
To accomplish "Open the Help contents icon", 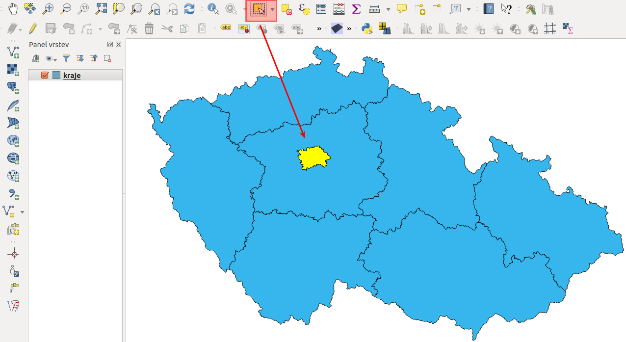I will (x=489, y=8).
